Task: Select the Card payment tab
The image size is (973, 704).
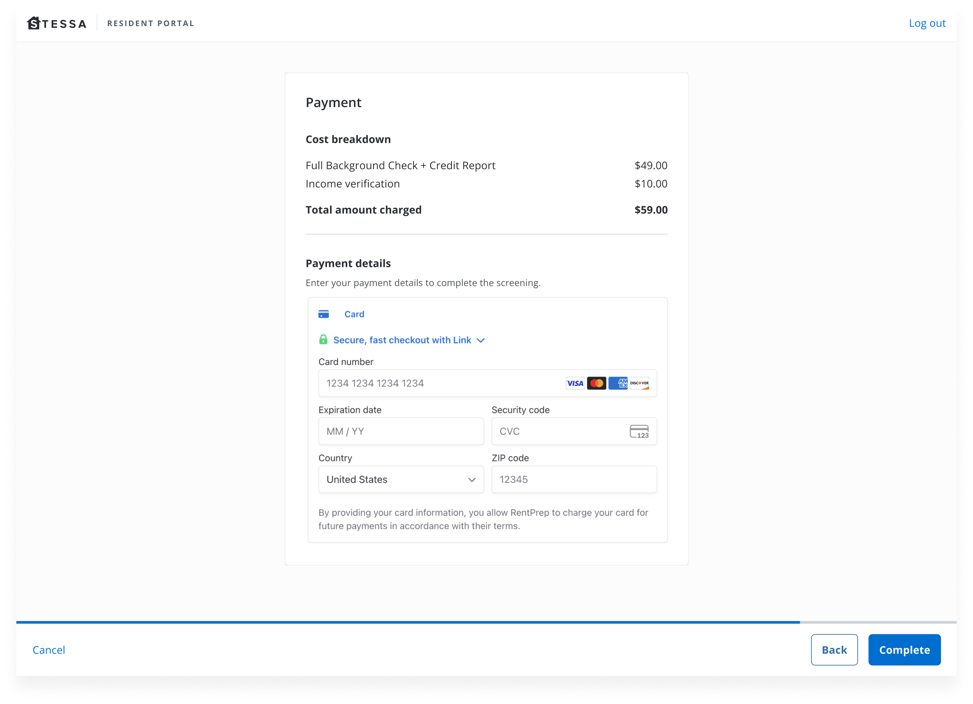Action: coord(341,314)
